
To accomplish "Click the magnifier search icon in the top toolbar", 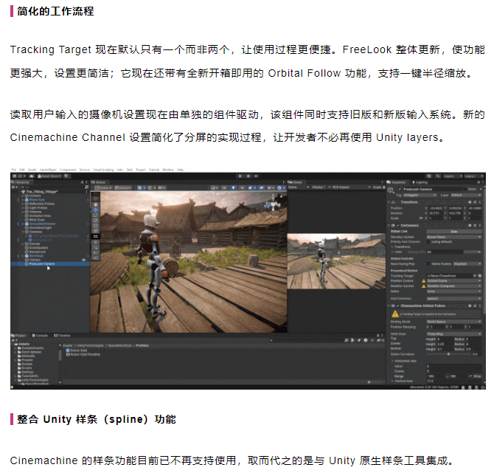I will click(x=438, y=176).
